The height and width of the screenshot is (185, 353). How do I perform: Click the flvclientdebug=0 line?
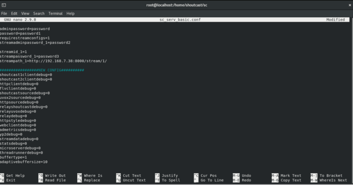click(18, 88)
